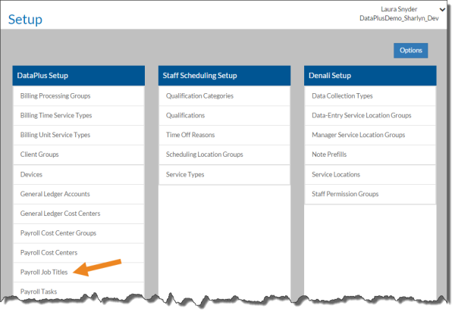
Task: Open the Laura Snyder user dropdown
Action: pyautogui.click(x=442, y=9)
